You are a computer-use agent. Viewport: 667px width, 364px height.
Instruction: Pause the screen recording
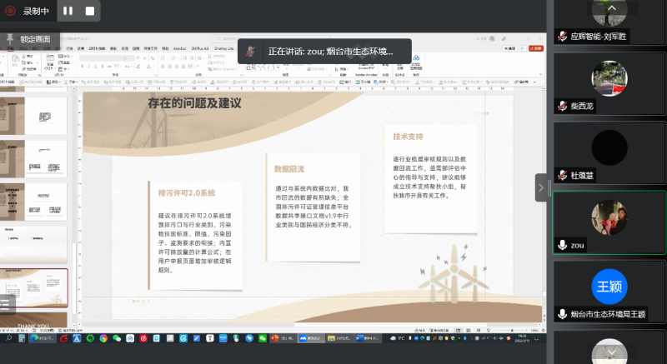click(68, 11)
